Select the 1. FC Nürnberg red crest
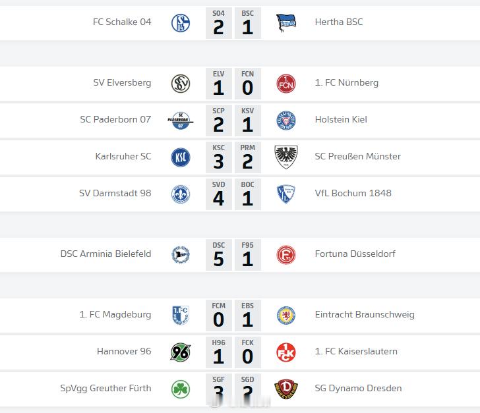The width and height of the screenshot is (480, 413). 286,84
